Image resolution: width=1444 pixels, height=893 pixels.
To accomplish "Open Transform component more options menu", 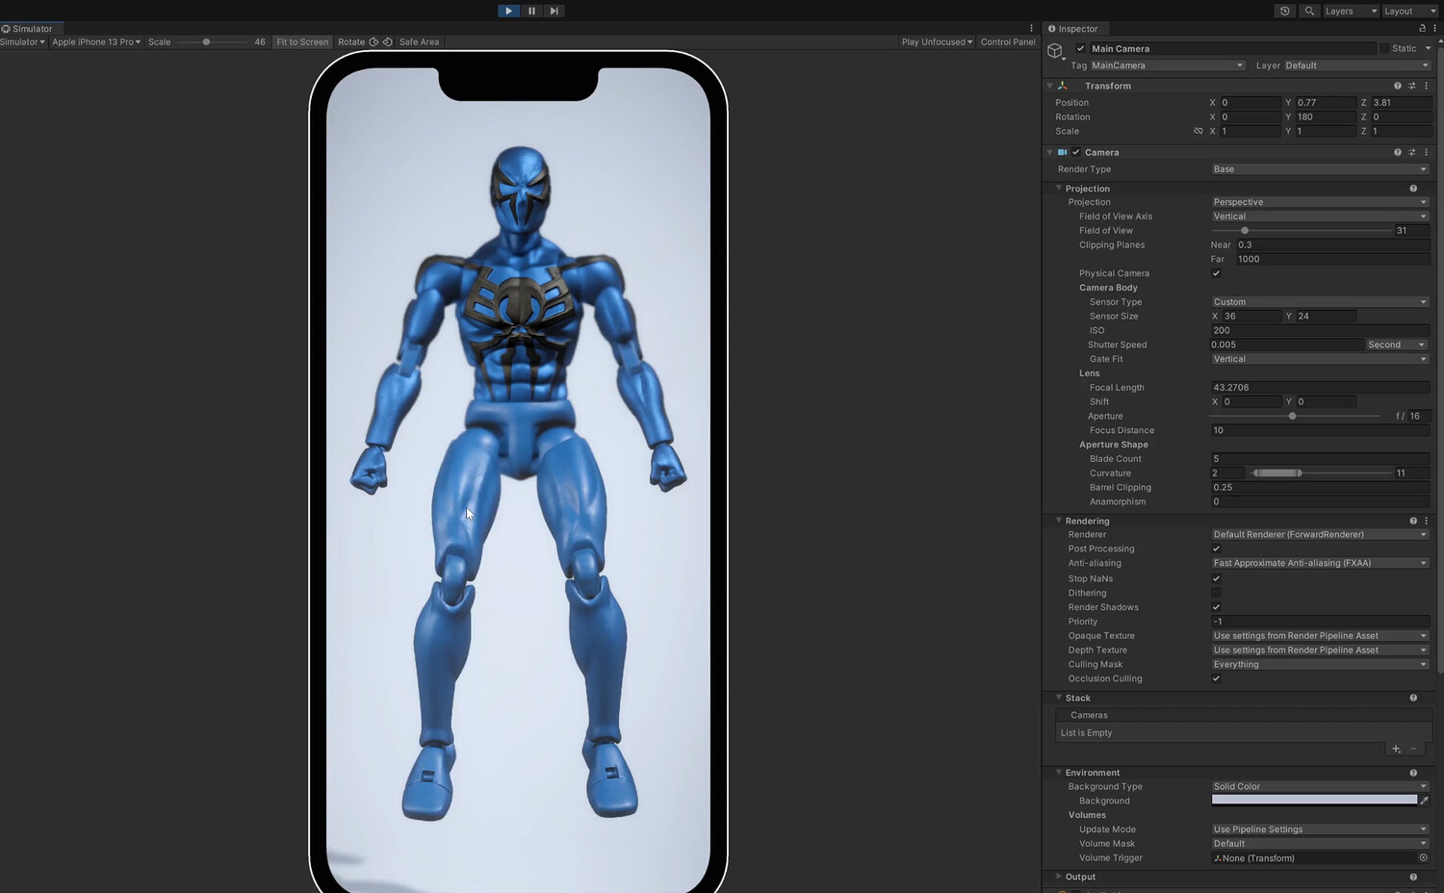I will [x=1427, y=86].
